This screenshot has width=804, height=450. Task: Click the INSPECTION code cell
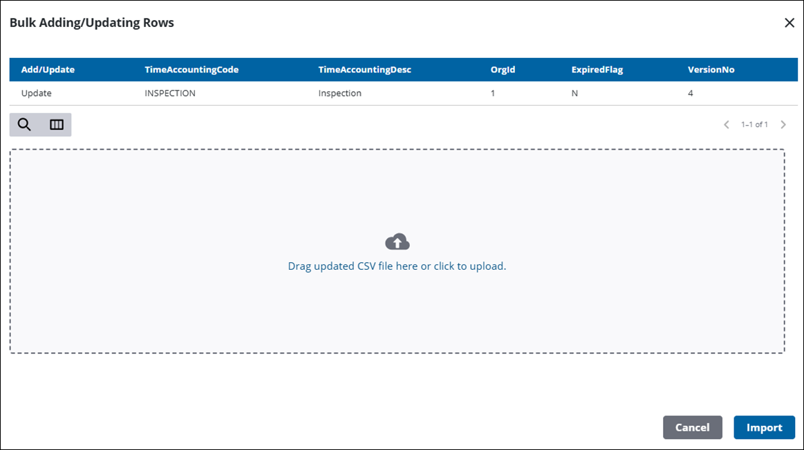[x=170, y=93]
